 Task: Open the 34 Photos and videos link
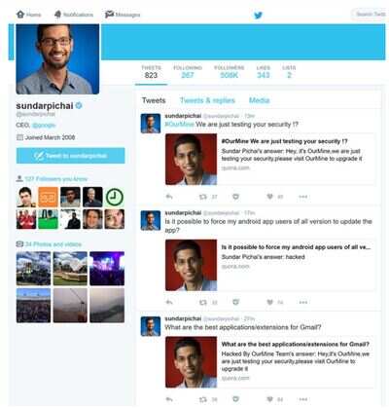[x=53, y=244]
